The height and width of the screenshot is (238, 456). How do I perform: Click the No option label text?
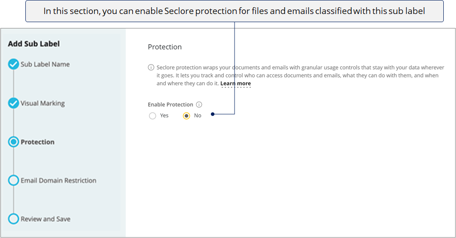197,116
